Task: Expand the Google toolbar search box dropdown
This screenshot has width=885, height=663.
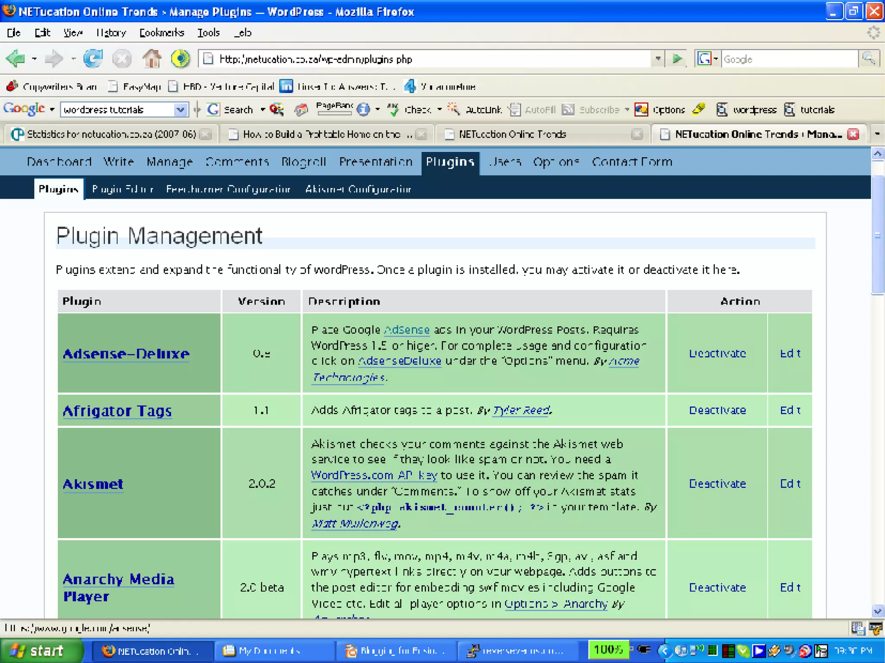Action: [x=180, y=110]
